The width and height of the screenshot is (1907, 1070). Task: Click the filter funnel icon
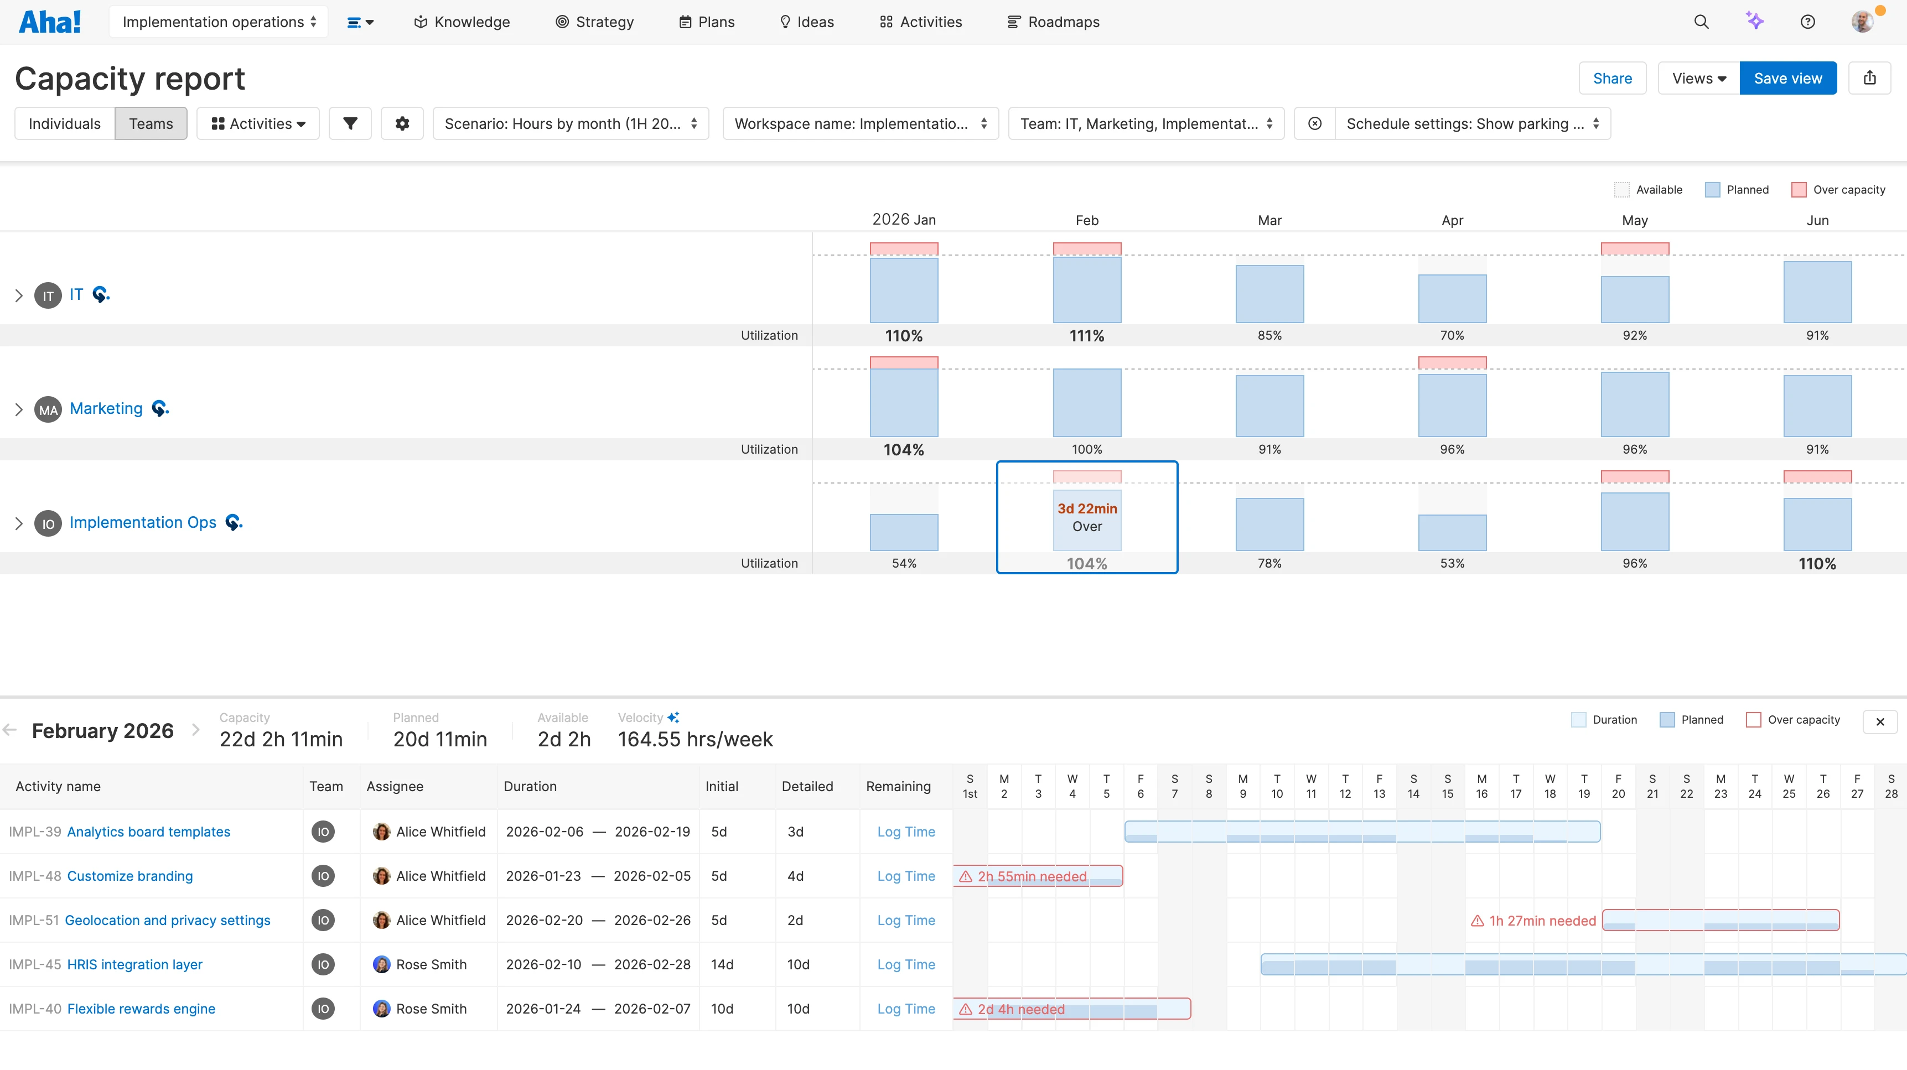[x=350, y=123]
